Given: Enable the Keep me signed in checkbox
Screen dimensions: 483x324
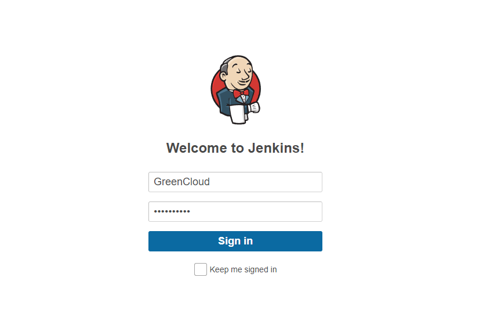Looking at the screenshot, I should 201,269.
